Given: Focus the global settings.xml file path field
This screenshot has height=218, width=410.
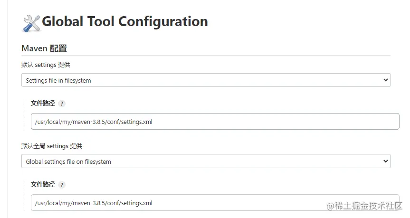Looking at the screenshot, I should (215, 203).
